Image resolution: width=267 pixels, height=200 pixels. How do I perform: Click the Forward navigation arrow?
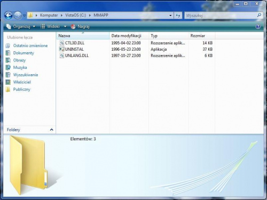pos(18,15)
